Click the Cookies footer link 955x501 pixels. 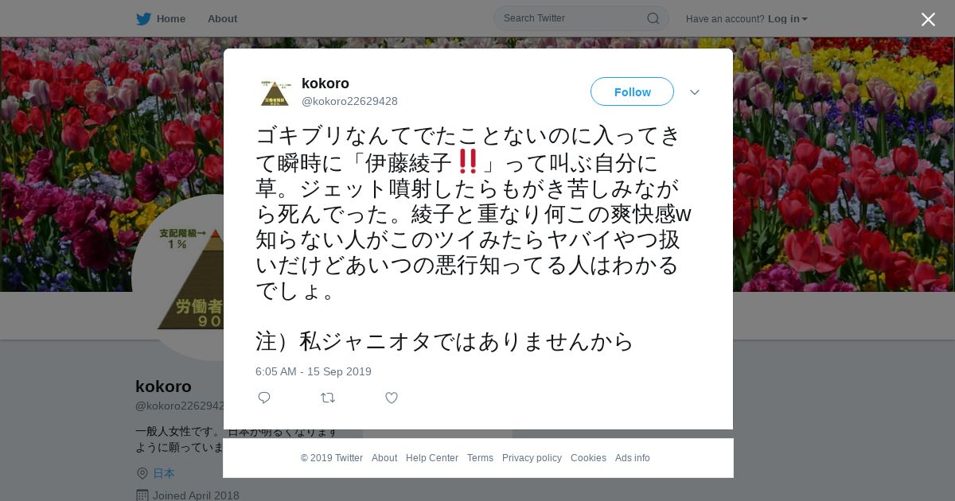tap(588, 458)
